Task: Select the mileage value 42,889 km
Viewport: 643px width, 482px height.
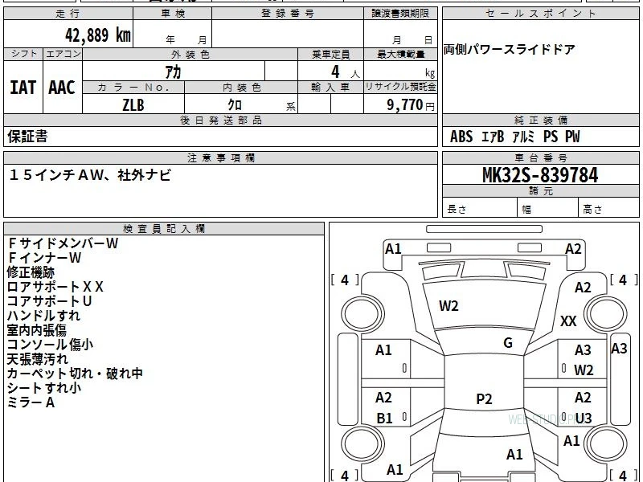Action: click(97, 35)
